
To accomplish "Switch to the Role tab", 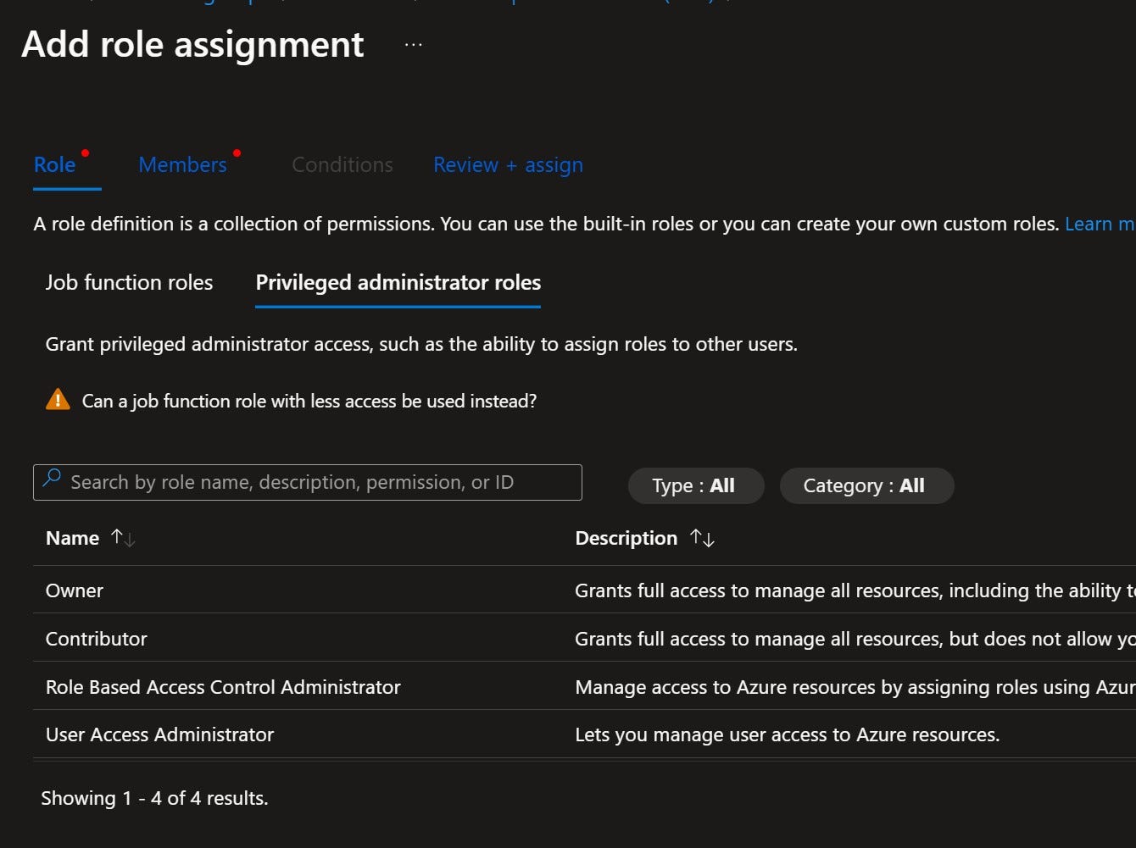I will pos(55,164).
